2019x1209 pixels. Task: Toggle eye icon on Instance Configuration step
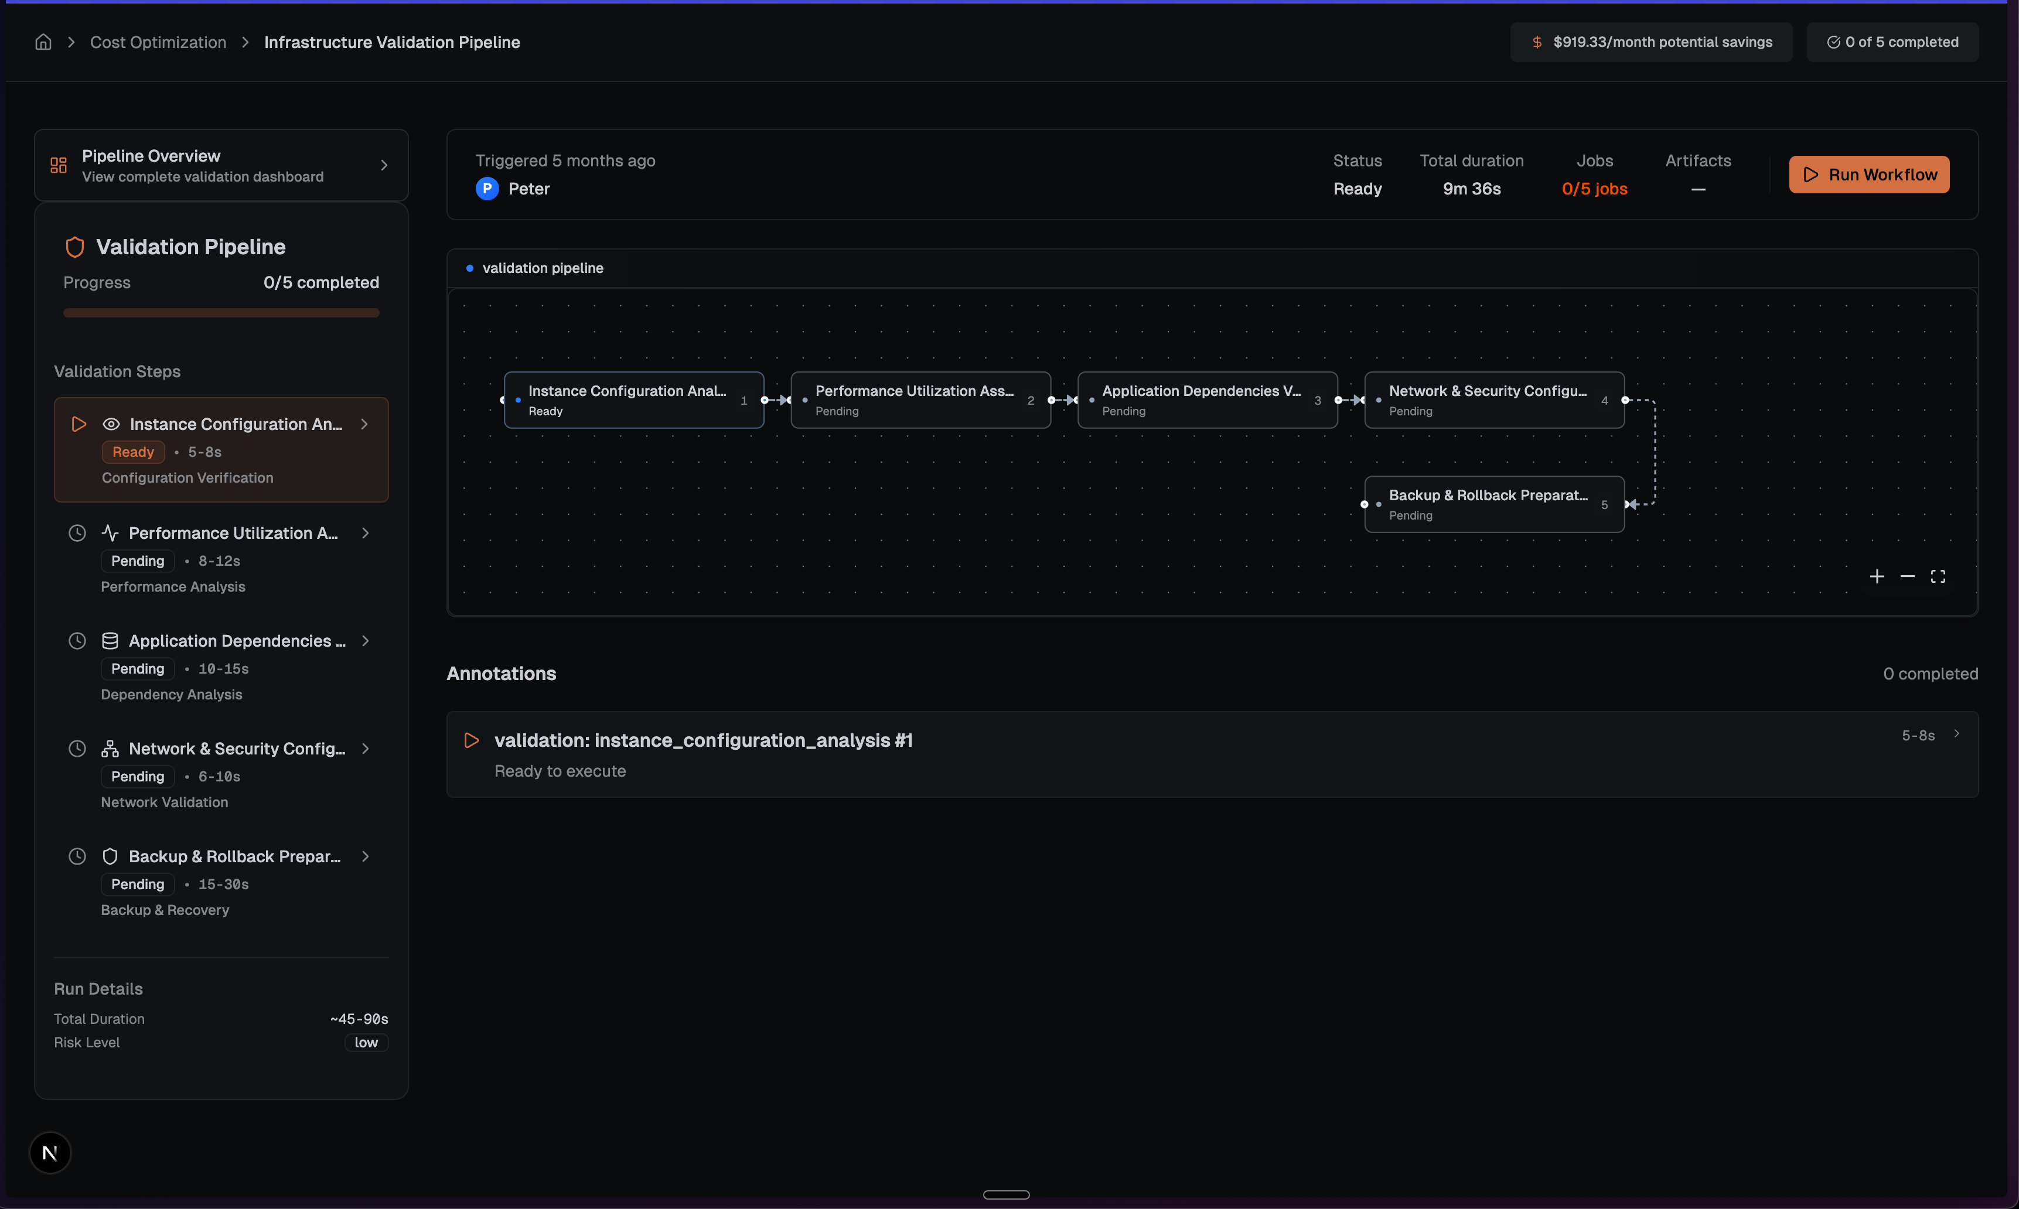click(111, 425)
